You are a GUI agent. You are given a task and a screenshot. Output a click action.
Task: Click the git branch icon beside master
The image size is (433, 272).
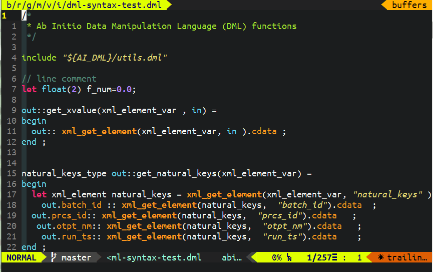tap(54, 257)
